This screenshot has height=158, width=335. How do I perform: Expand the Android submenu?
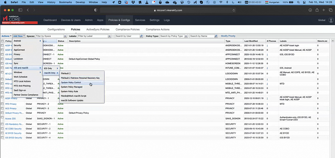(27, 41)
